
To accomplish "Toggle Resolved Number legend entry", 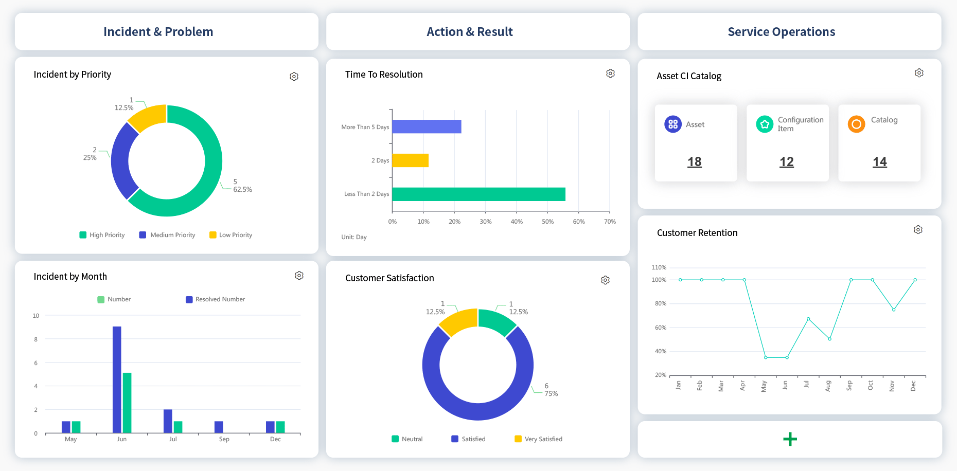I will pos(215,299).
